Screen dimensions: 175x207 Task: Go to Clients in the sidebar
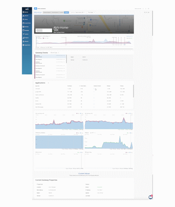tap(27, 20)
